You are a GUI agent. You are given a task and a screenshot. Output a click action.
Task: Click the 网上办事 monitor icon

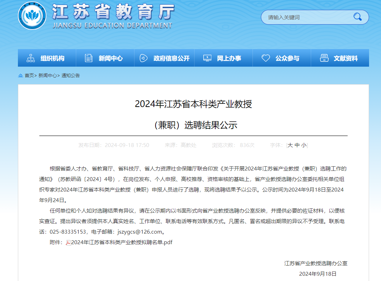point(207,58)
